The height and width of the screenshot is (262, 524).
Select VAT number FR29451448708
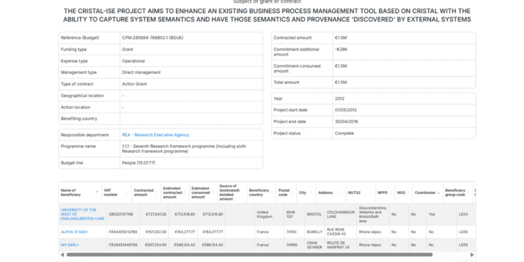[x=123, y=245]
